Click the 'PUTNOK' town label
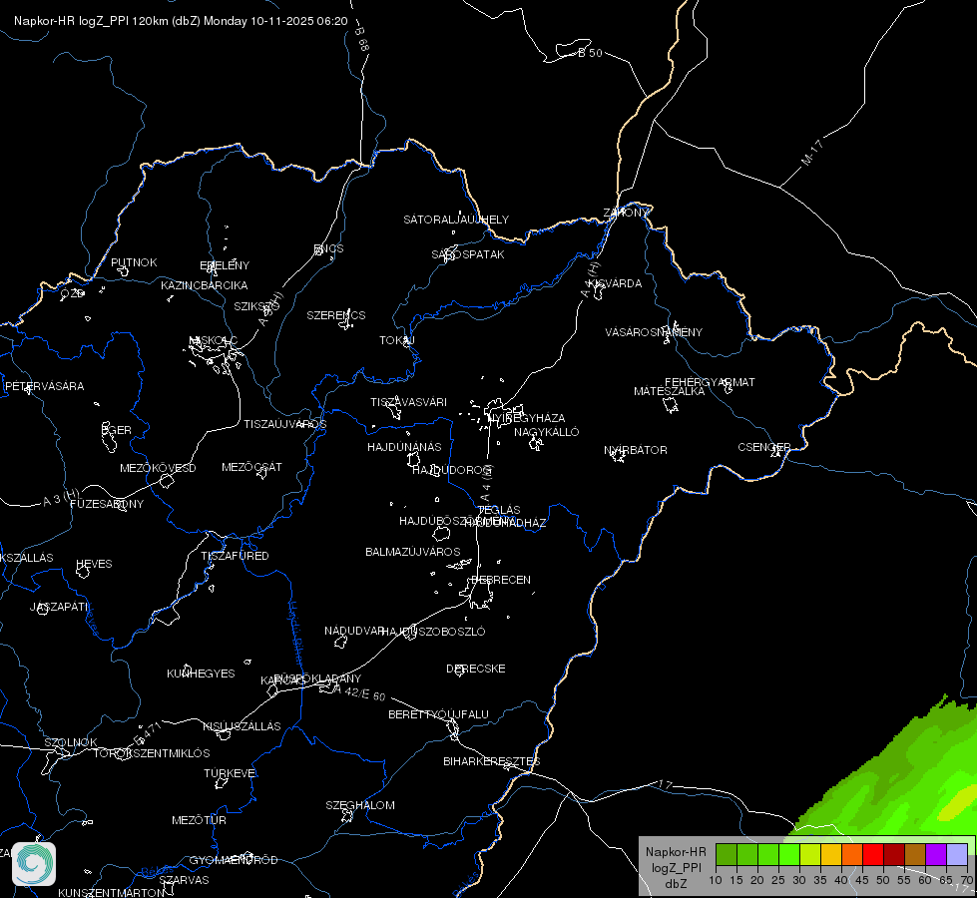This screenshot has height=898, width=977. pyautogui.click(x=134, y=262)
